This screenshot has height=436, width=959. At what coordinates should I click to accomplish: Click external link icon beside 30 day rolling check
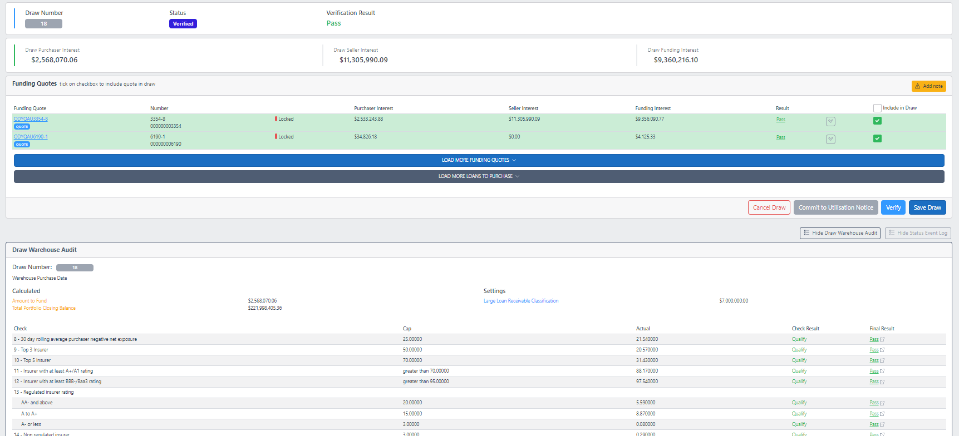coord(882,340)
